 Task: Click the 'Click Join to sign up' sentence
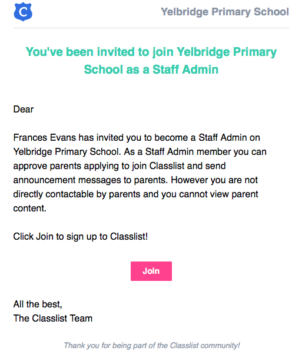pyautogui.click(x=81, y=237)
